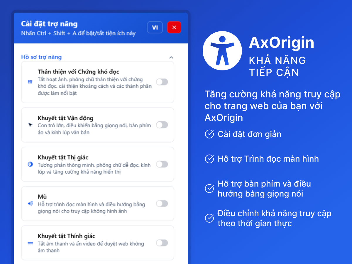Click the Khuyết tật Thính giác icon

[30, 243]
